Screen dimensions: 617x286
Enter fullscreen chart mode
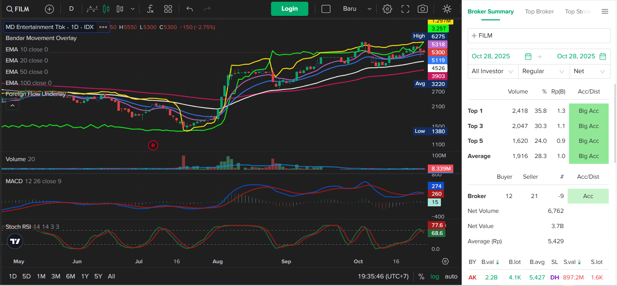pos(405,9)
